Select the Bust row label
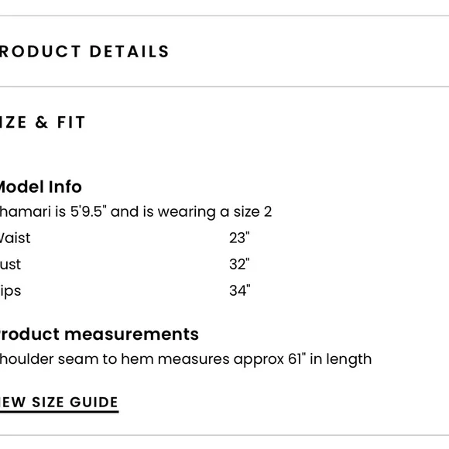This screenshot has height=449, width=449. [x=10, y=264]
